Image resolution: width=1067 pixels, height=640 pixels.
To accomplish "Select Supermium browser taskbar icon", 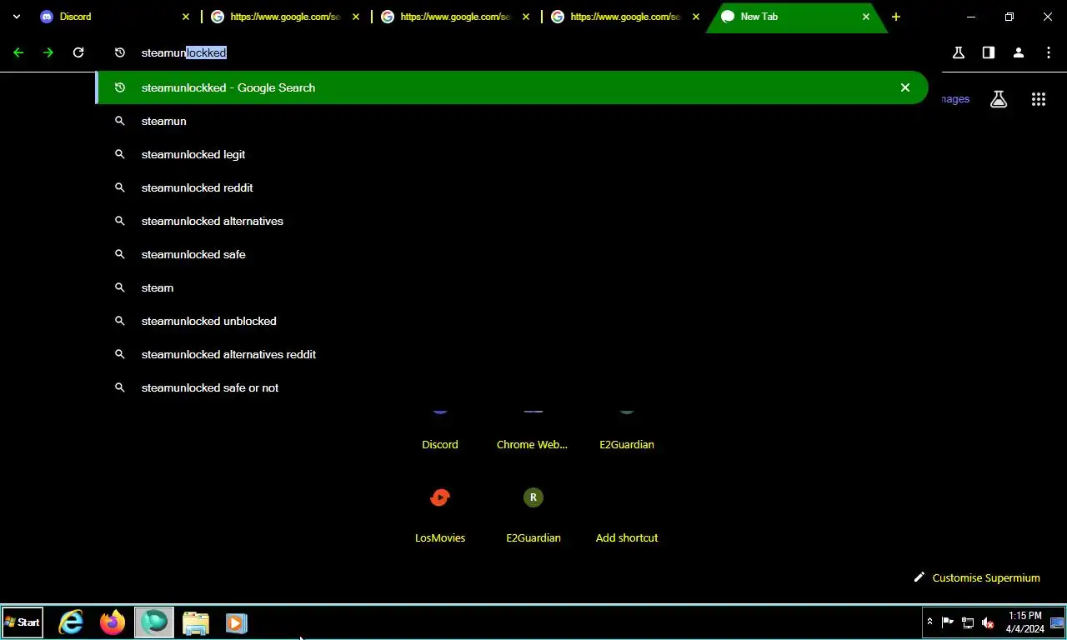I will (154, 622).
